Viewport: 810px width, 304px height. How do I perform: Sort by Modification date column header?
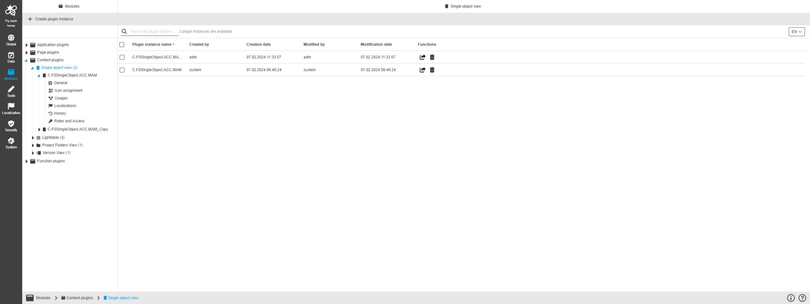point(376,44)
